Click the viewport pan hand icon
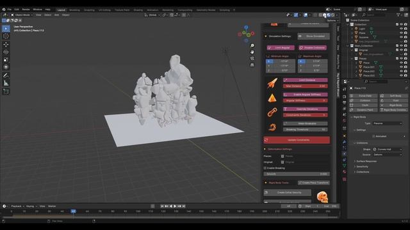This screenshot has width=410, height=230. point(252,52)
